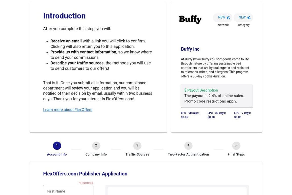Click the NEW Category badge
Image resolution: width=292 pixels, height=195 pixels.
tap(243, 18)
